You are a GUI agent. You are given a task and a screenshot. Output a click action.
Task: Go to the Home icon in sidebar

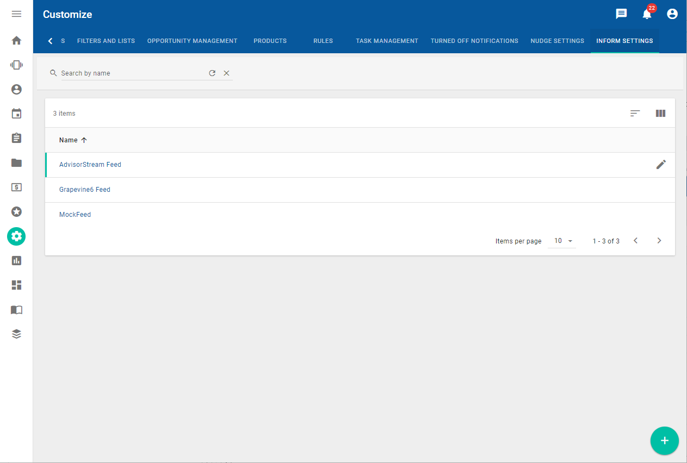coord(16,41)
